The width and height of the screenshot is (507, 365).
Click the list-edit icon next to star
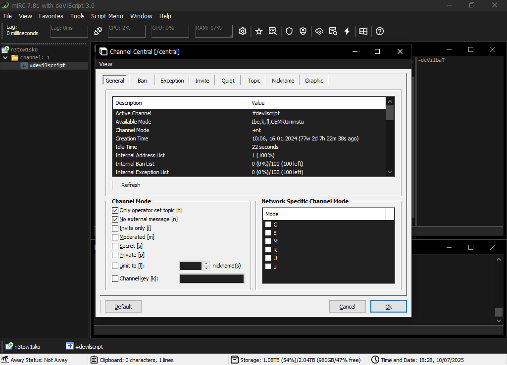[x=273, y=31]
